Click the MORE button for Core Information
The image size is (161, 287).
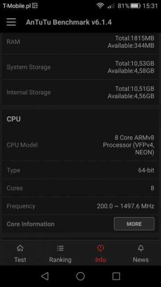click(x=134, y=224)
